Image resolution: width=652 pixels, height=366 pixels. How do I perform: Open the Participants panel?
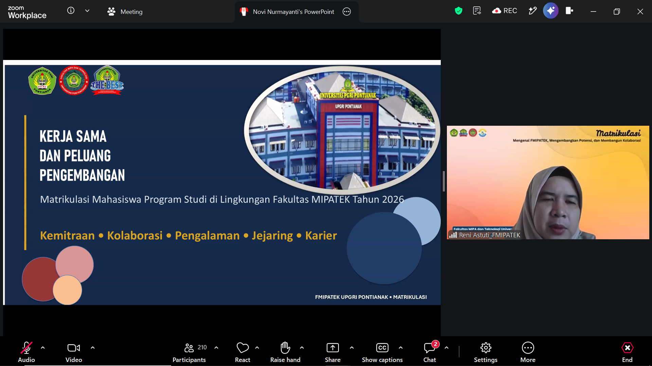point(189,352)
